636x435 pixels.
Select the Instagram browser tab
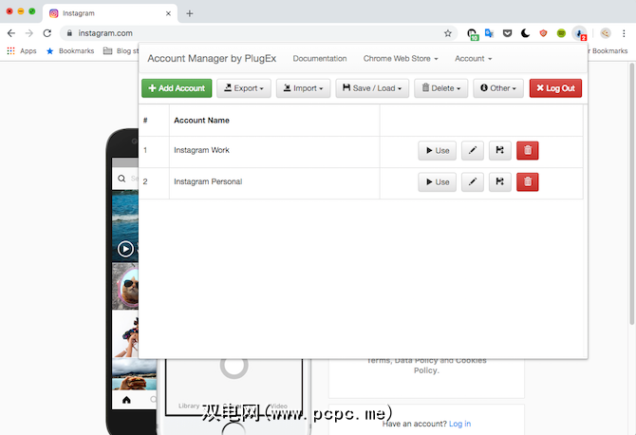click(x=109, y=13)
